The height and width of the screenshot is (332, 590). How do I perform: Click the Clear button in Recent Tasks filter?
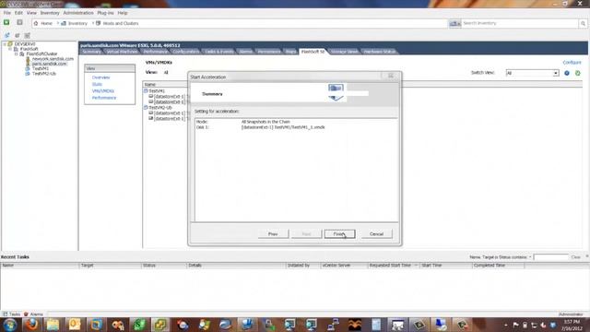pos(575,257)
